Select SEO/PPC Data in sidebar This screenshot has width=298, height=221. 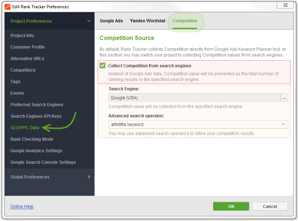click(x=25, y=128)
